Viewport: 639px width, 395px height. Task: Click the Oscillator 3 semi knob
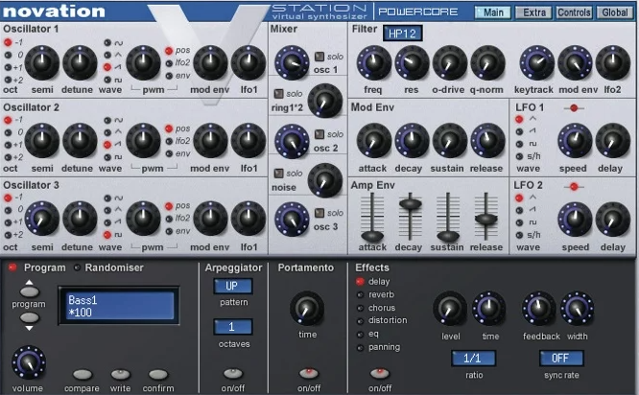(42, 219)
